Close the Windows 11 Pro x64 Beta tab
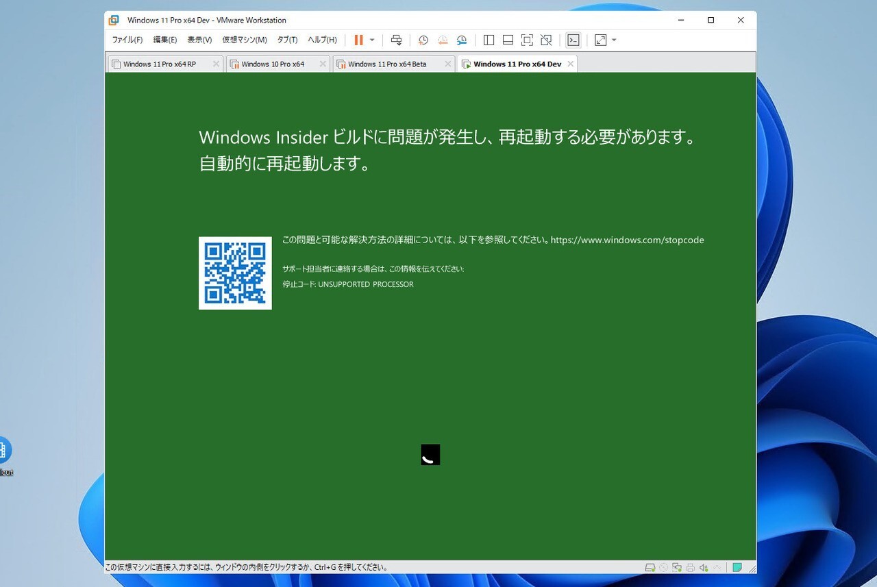This screenshot has height=587, width=877. click(x=447, y=64)
